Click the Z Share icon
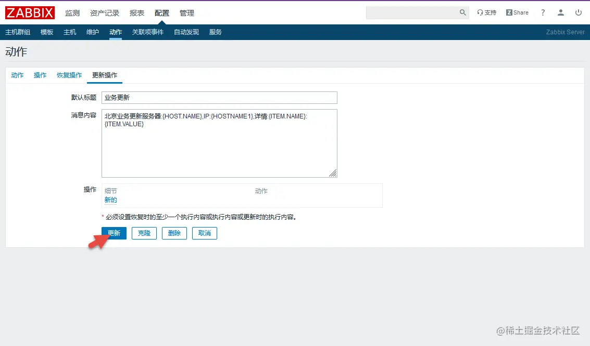590x346 pixels. point(517,12)
